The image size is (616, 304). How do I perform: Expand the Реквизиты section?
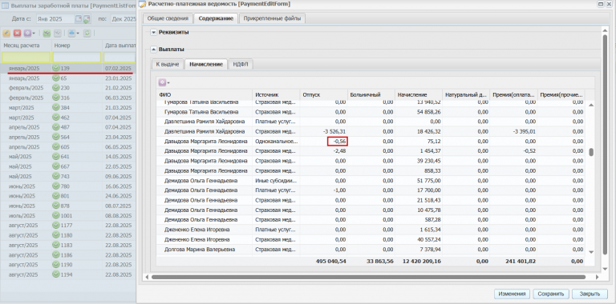[154, 33]
